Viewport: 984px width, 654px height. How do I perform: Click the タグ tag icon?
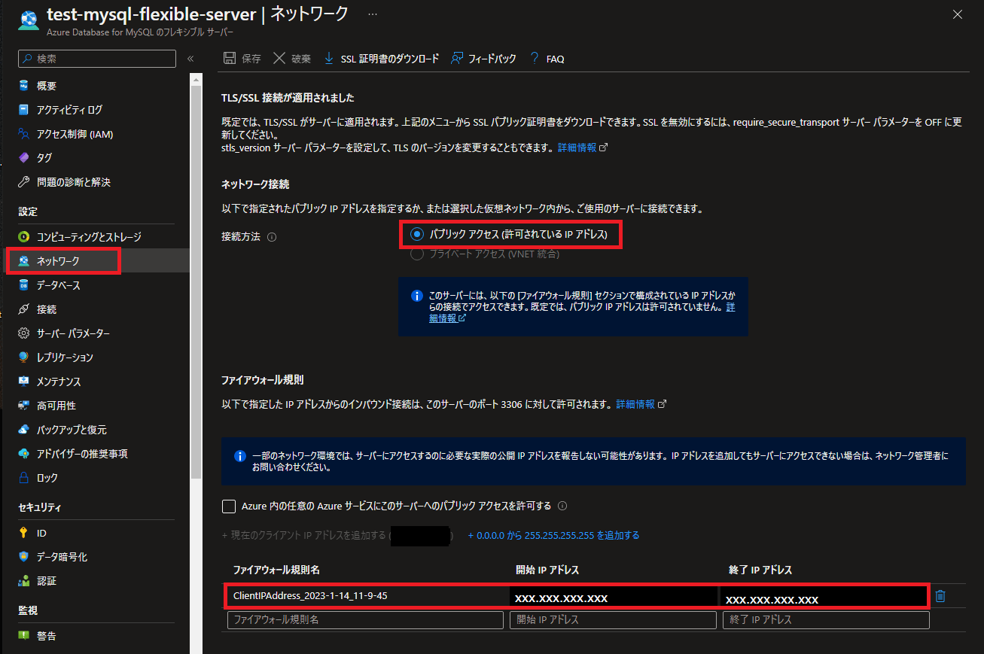pyautogui.click(x=23, y=158)
